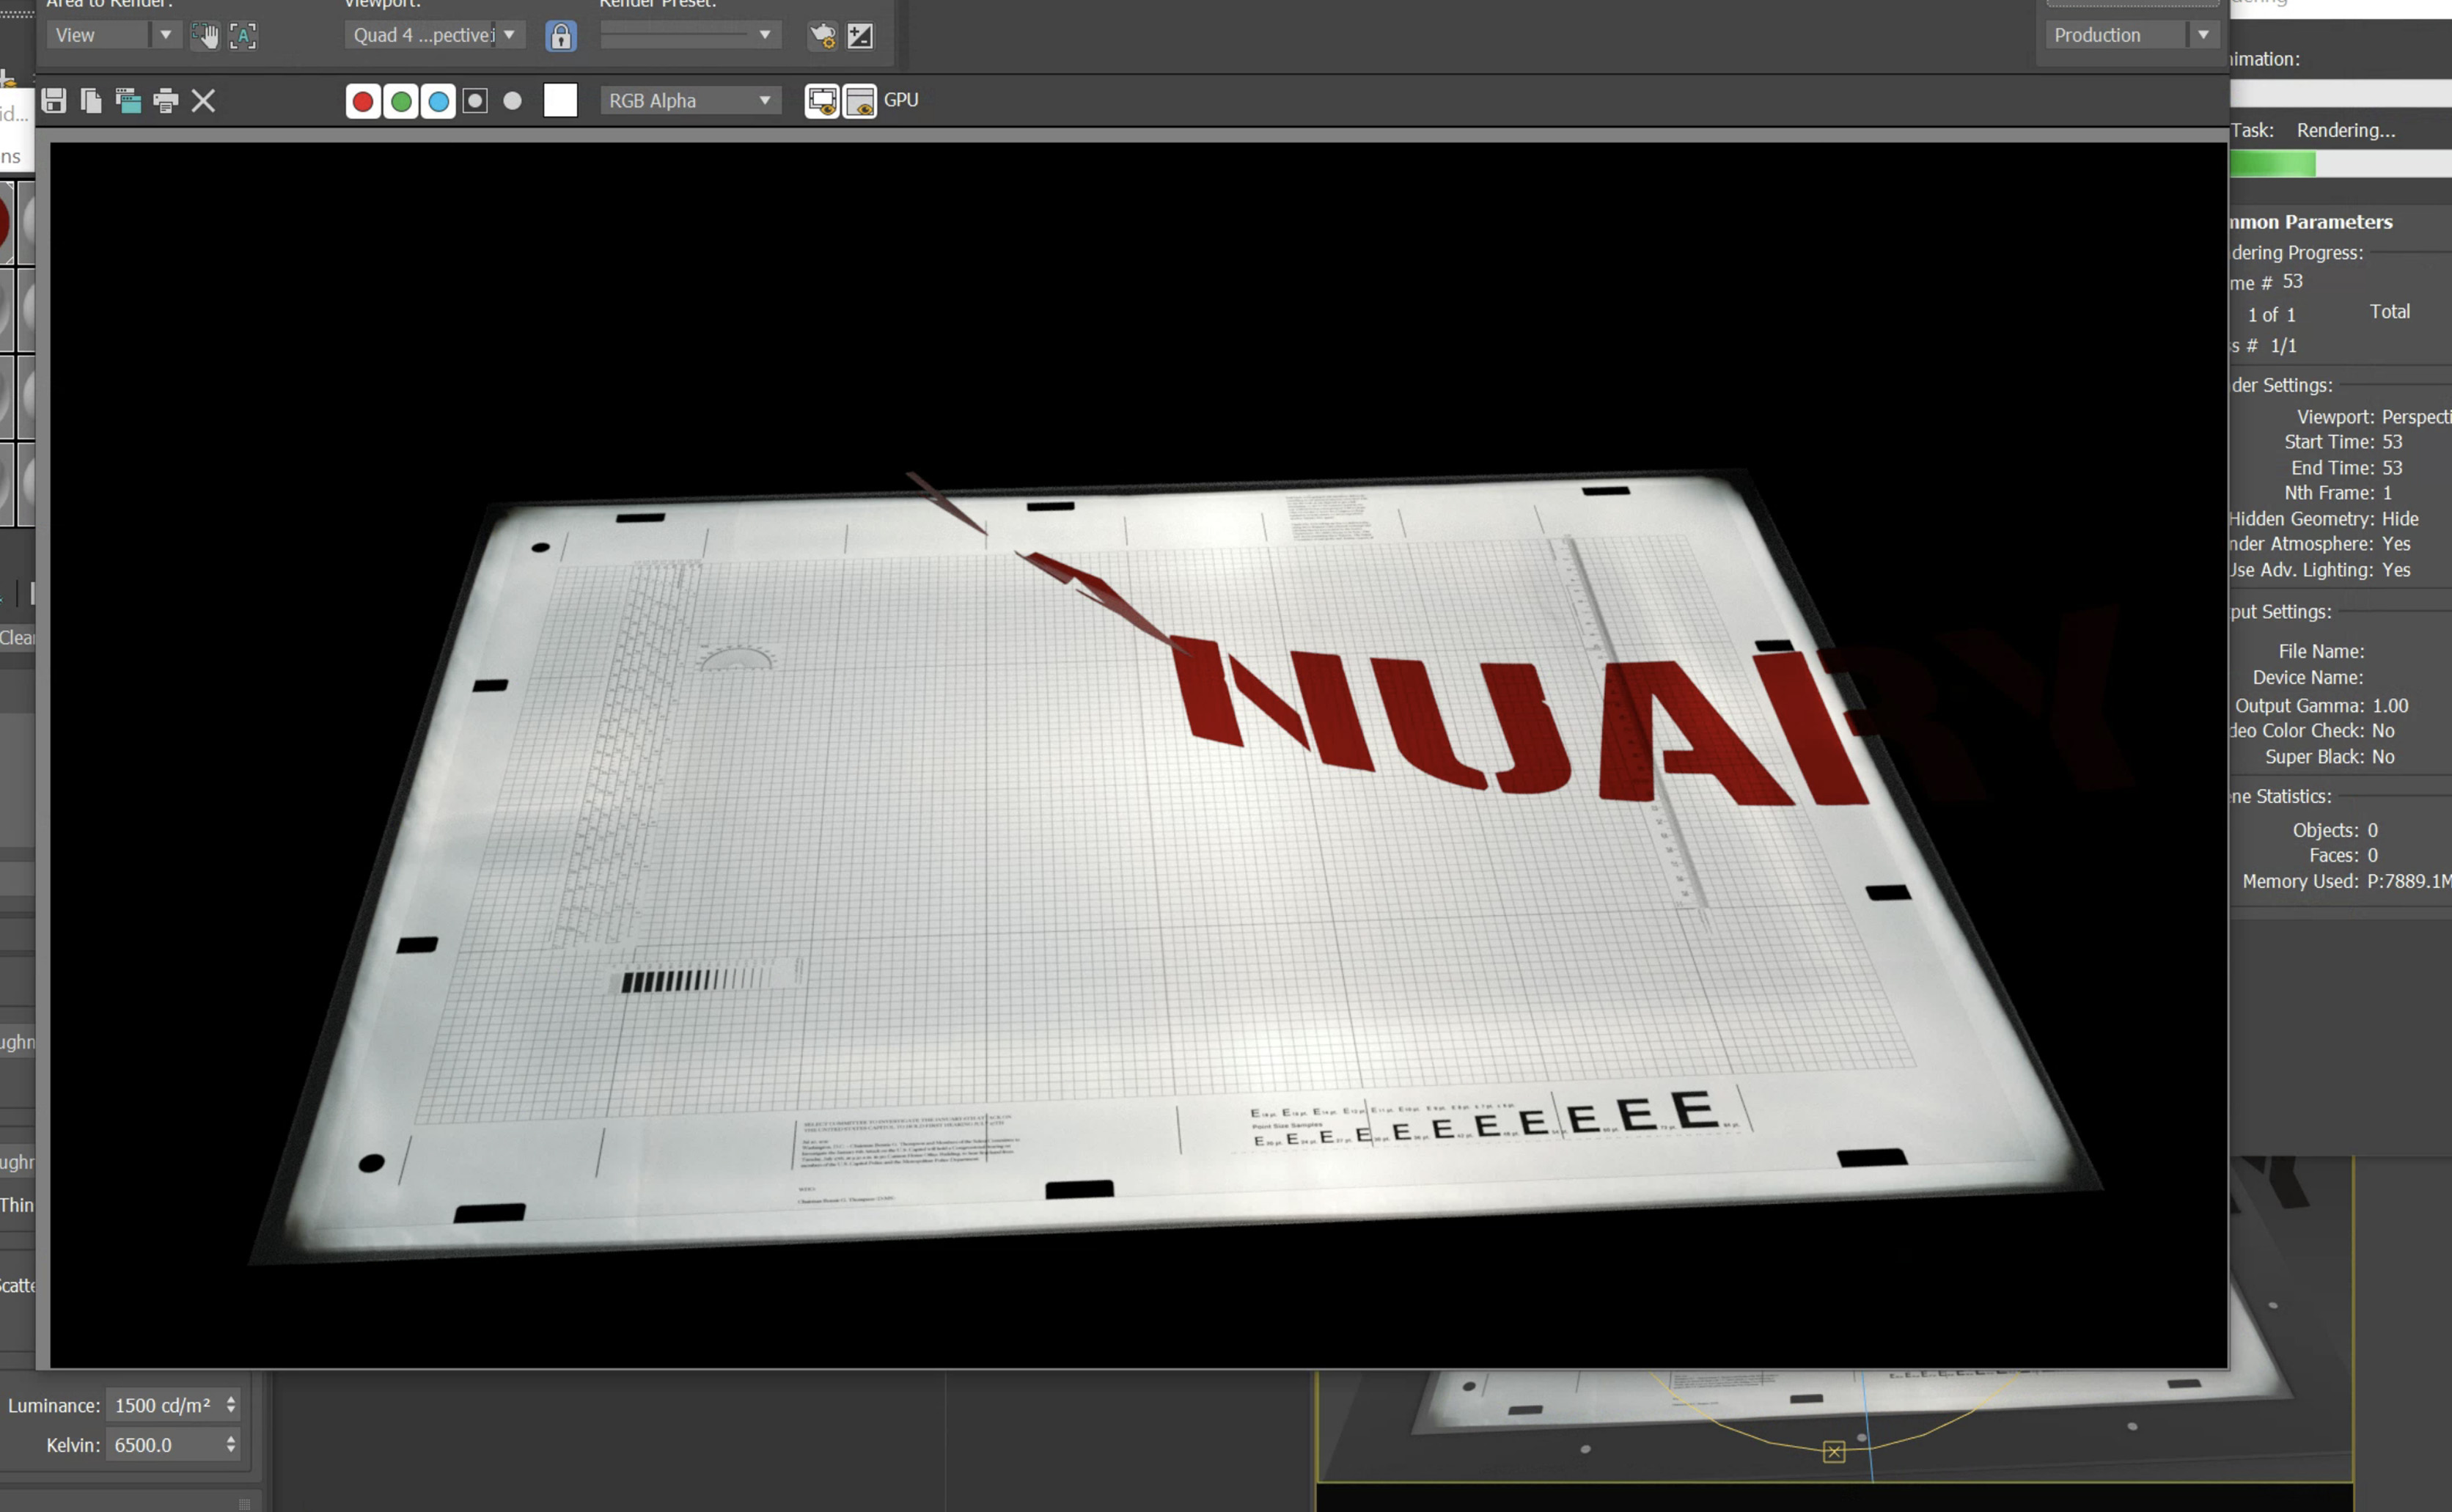Open the Viewport 'Quad 4' dropdown
The height and width of the screenshot is (1512, 2452).
434,35
